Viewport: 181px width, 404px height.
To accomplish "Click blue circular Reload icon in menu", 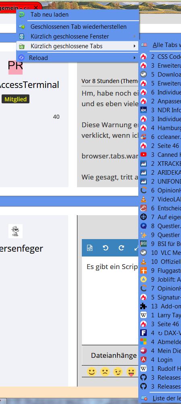I will [22, 58].
